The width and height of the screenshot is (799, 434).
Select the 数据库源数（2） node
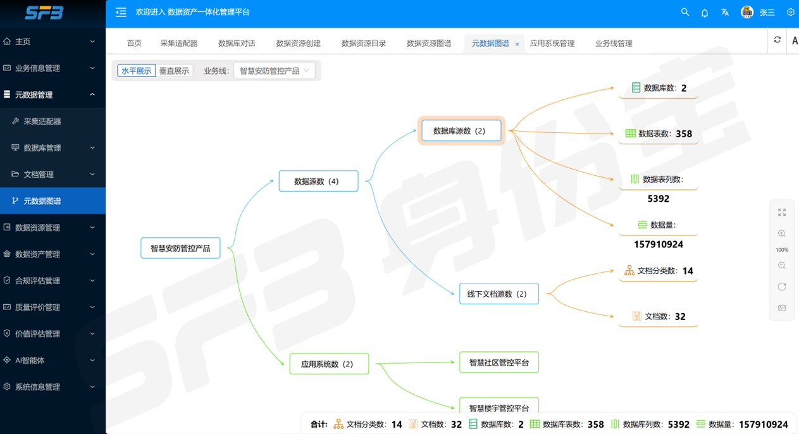pos(461,131)
